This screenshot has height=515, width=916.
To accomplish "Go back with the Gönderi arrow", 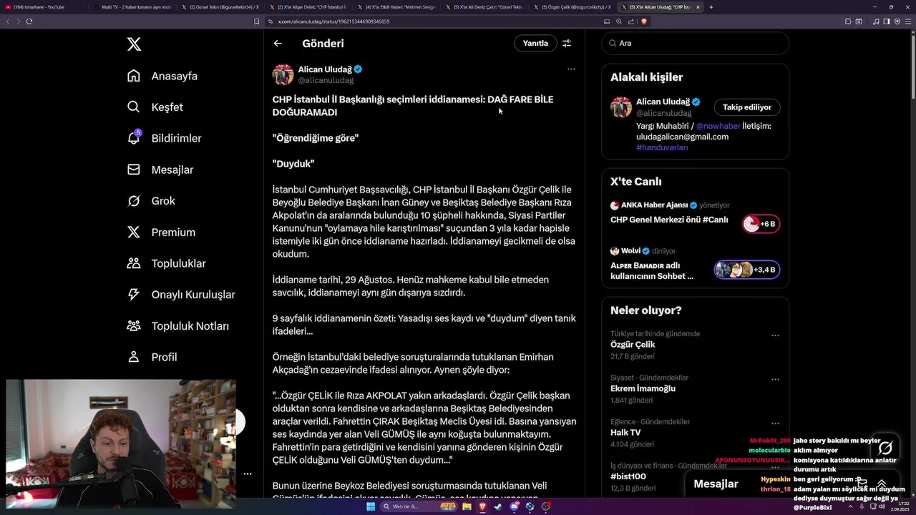I will coord(278,43).
